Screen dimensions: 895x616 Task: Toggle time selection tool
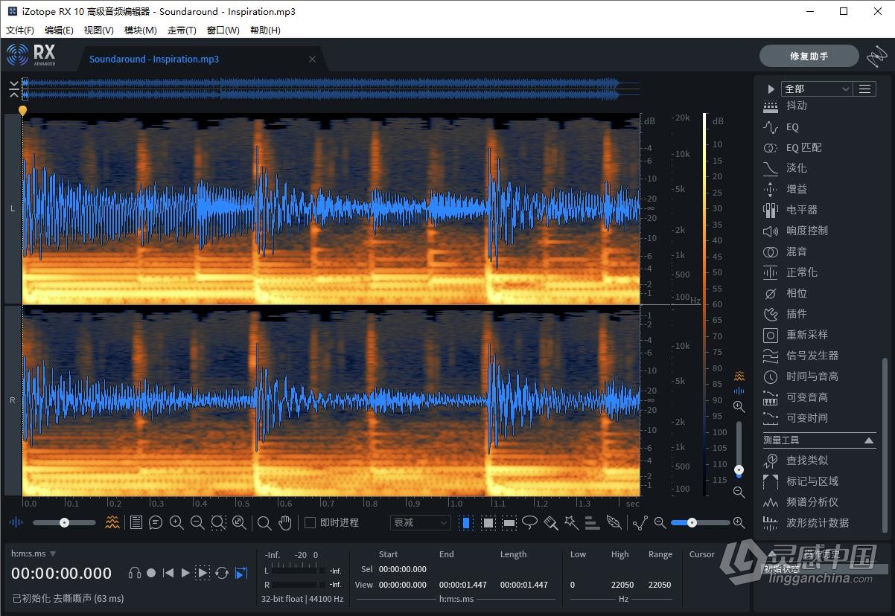click(466, 523)
